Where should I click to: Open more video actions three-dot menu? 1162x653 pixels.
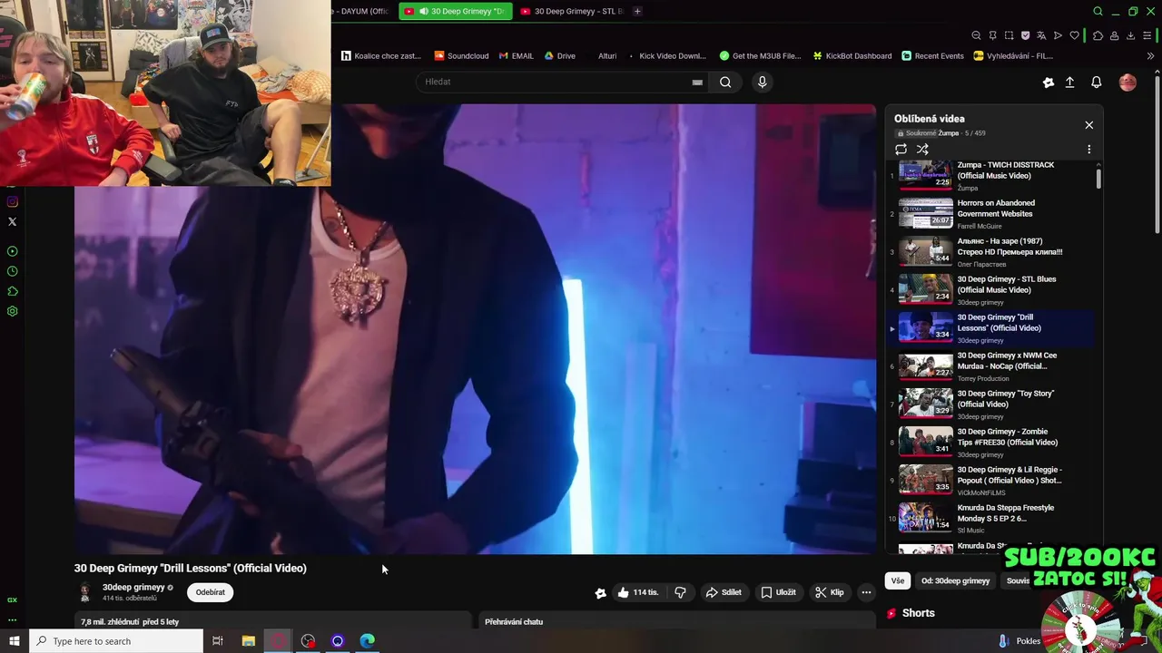pyautogui.click(x=866, y=592)
